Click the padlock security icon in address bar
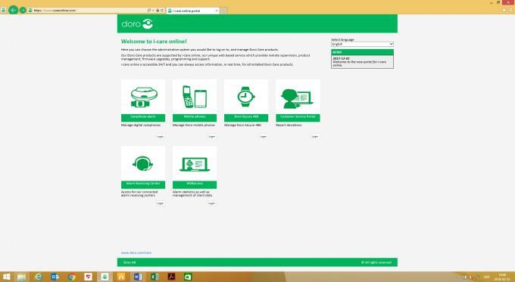Image resolution: width=515 pixels, height=282 pixels. pos(158,11)
